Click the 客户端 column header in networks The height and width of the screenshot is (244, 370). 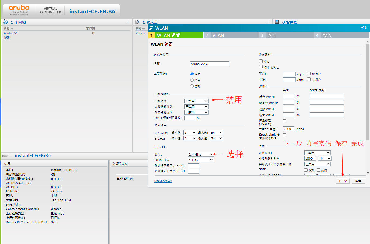point(90,28)
